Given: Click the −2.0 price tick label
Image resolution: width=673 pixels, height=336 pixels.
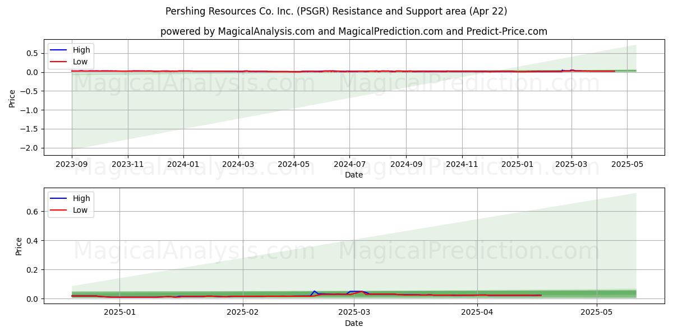Looking at the screenshot, I should 29,148.
